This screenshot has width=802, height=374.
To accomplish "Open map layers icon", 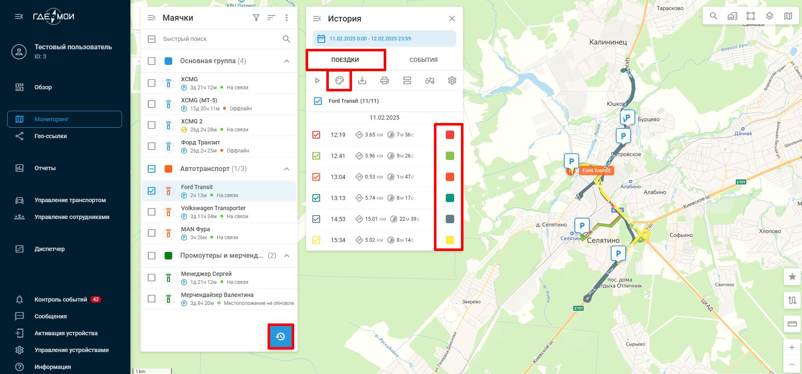I will click(x=769, y=16).
